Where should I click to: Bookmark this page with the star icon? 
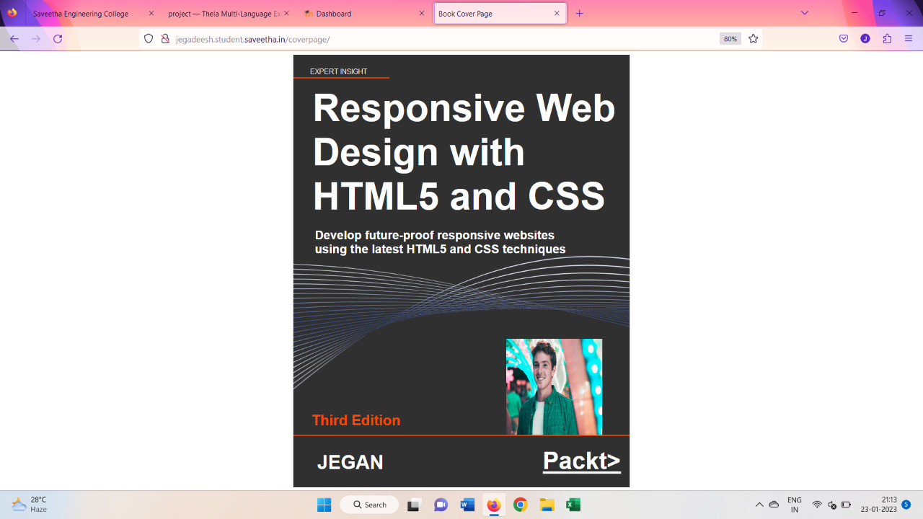coord(754,39)
